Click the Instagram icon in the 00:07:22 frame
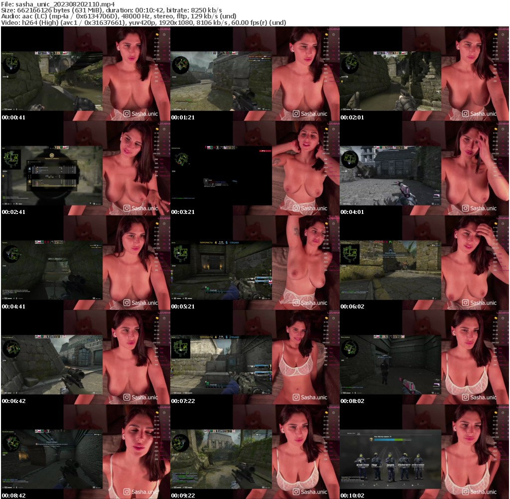This screenshot has height=499, width=510. (296, 398)
